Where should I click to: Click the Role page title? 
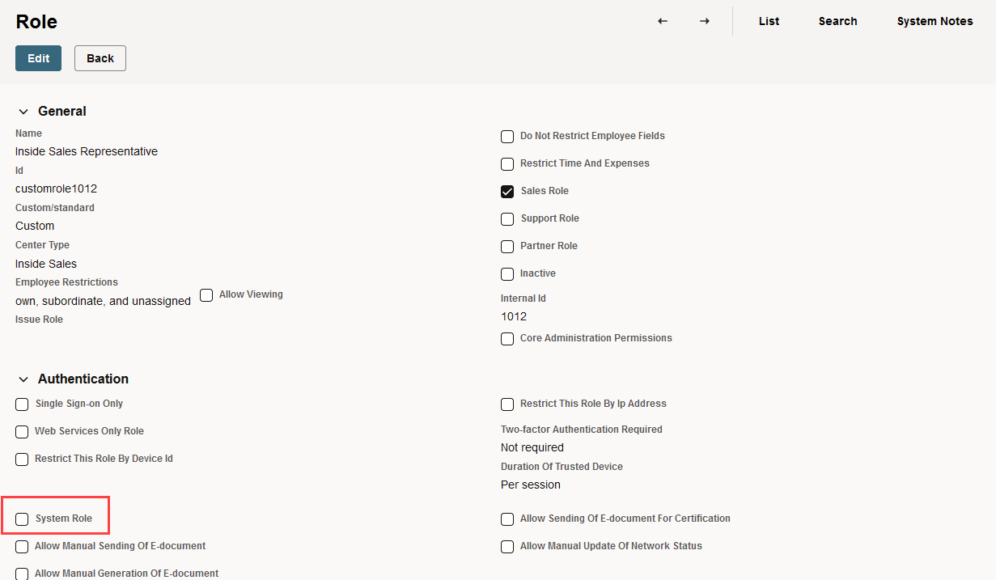(36, 22)
